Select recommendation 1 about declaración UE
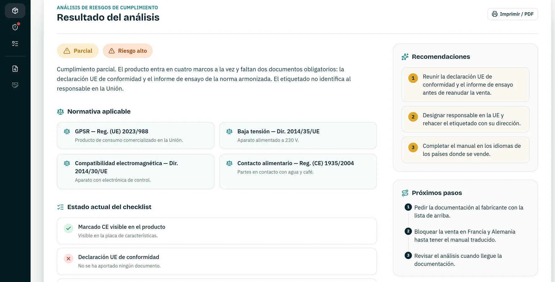The width and height of the screenshot is (555, 282). click(465, 85)
